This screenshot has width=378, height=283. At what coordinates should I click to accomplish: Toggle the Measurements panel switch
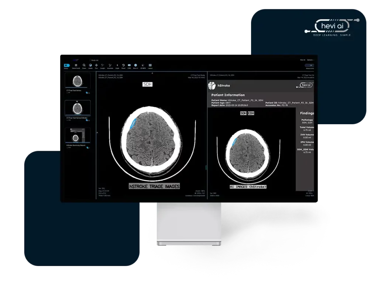(309, 66)
